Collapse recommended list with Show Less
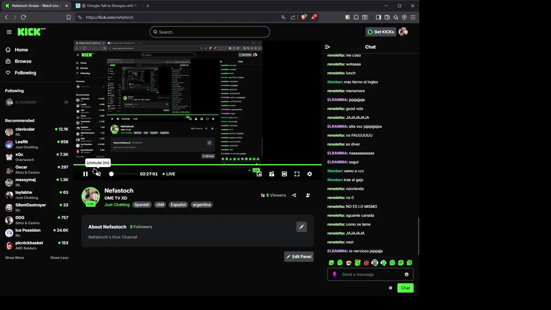This screenshot has height=310, width=551. coord(59,257)
